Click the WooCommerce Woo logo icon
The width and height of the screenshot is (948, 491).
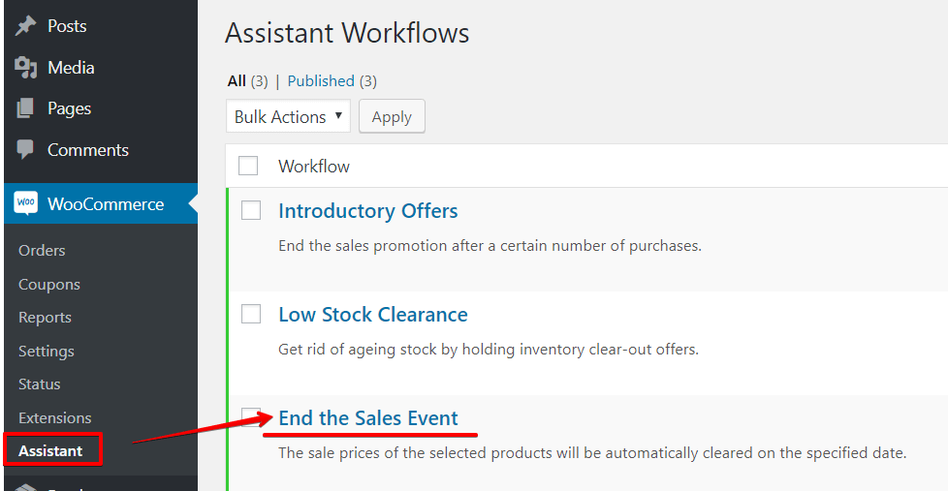point(26,203)
